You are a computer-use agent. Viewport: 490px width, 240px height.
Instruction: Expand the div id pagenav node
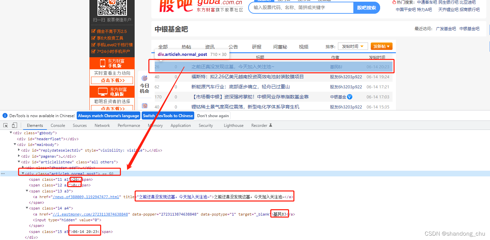(19, 156)
